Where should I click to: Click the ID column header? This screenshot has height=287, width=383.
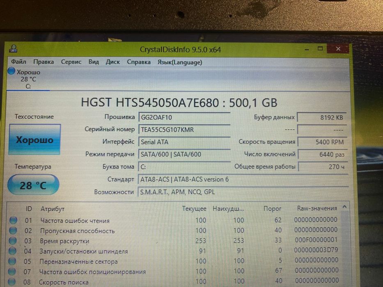click(29, 209)
